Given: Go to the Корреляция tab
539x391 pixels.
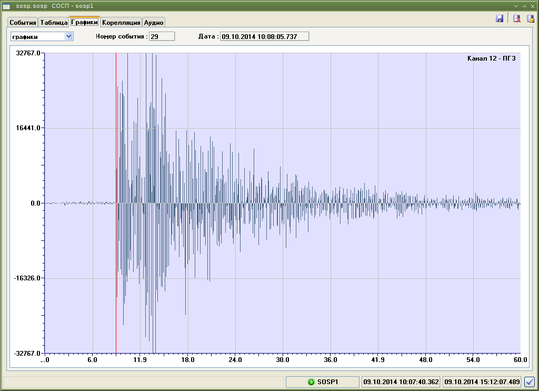Looking at the screenshot, I should [x=121, y=23].
